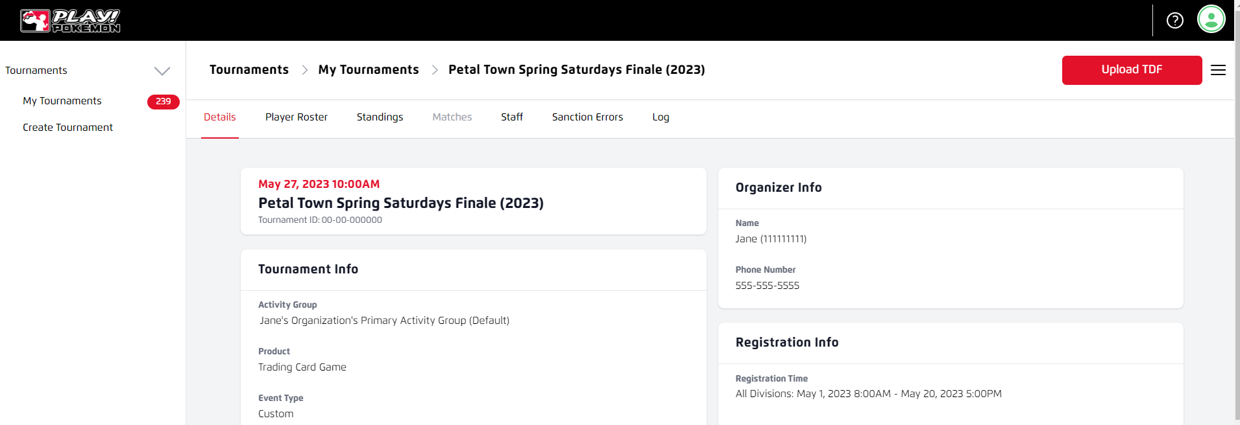Click the Upload TDF button
Image resolution: width=1240 pixels, height=425 pixels.
[x=1131, y=70]
